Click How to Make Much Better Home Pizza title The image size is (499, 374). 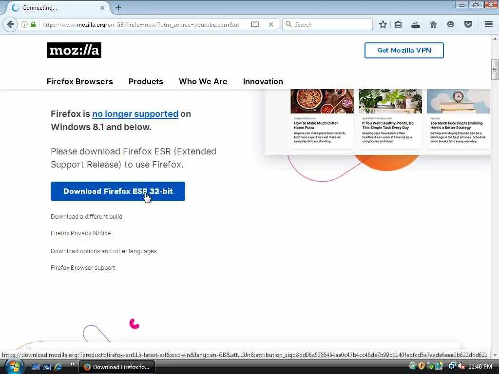316,125
